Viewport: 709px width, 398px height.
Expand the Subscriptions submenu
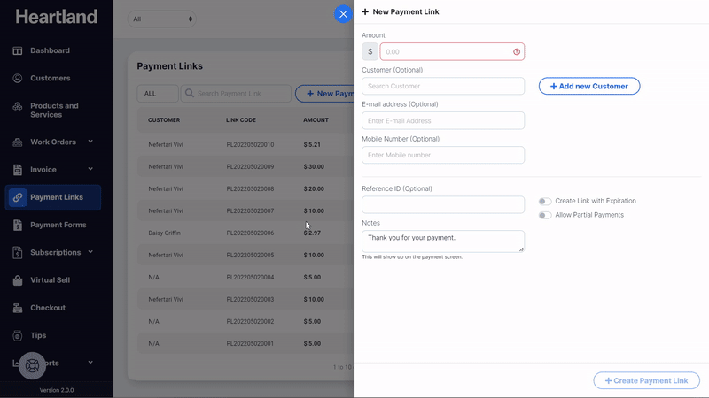pos(90,253)
